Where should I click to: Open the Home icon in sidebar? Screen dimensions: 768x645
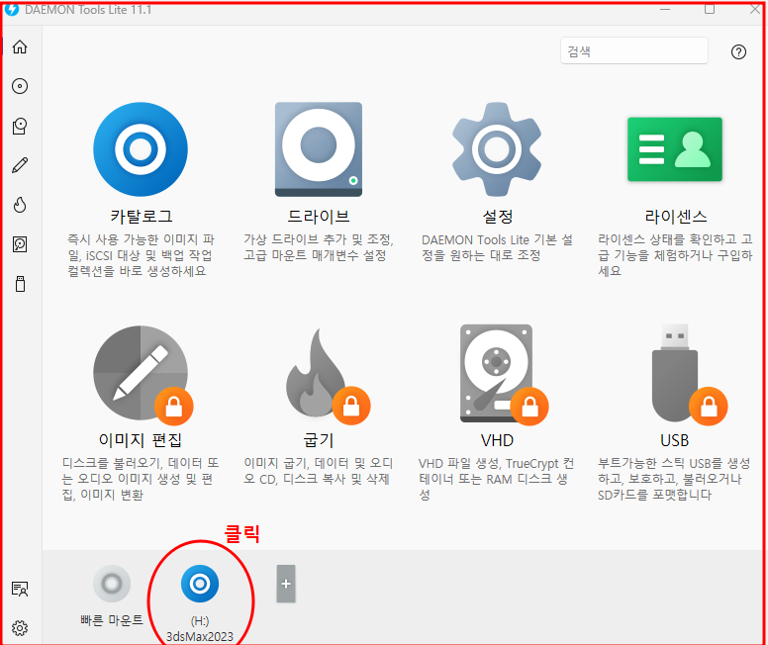pos(20,47)
